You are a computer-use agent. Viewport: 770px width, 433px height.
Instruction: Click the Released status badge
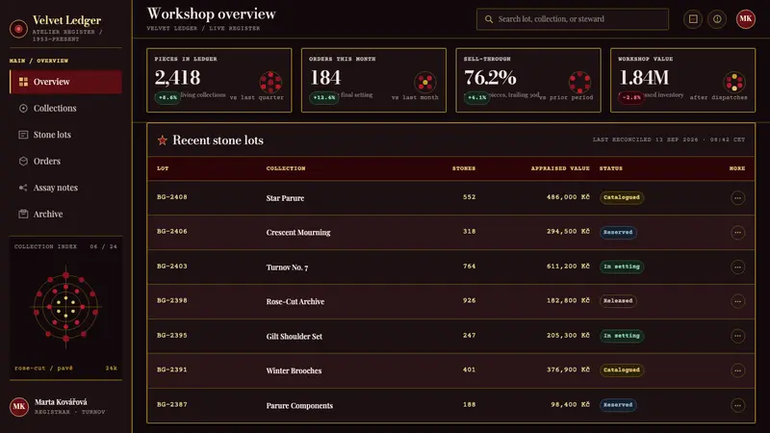point(618,301)
